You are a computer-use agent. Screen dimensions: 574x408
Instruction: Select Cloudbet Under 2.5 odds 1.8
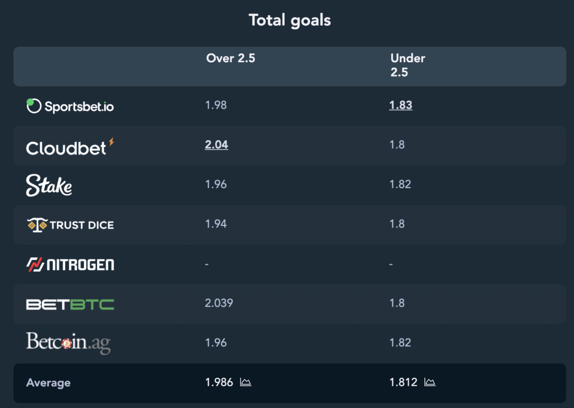(397, 144)
